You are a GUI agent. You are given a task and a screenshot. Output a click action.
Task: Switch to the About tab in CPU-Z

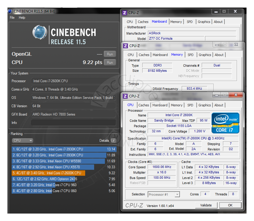click(219, 105)
